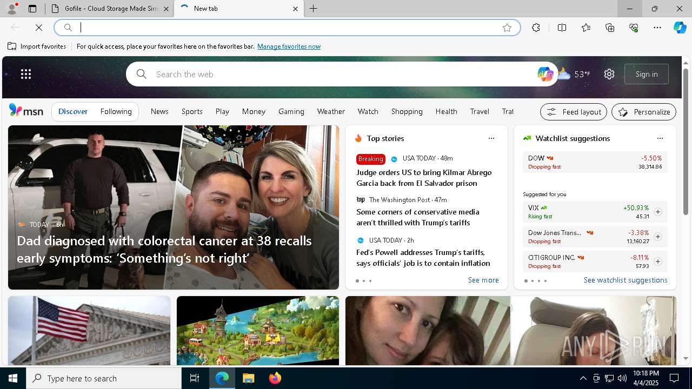
Task: Click Import favorites
Action: coord(37,46)
